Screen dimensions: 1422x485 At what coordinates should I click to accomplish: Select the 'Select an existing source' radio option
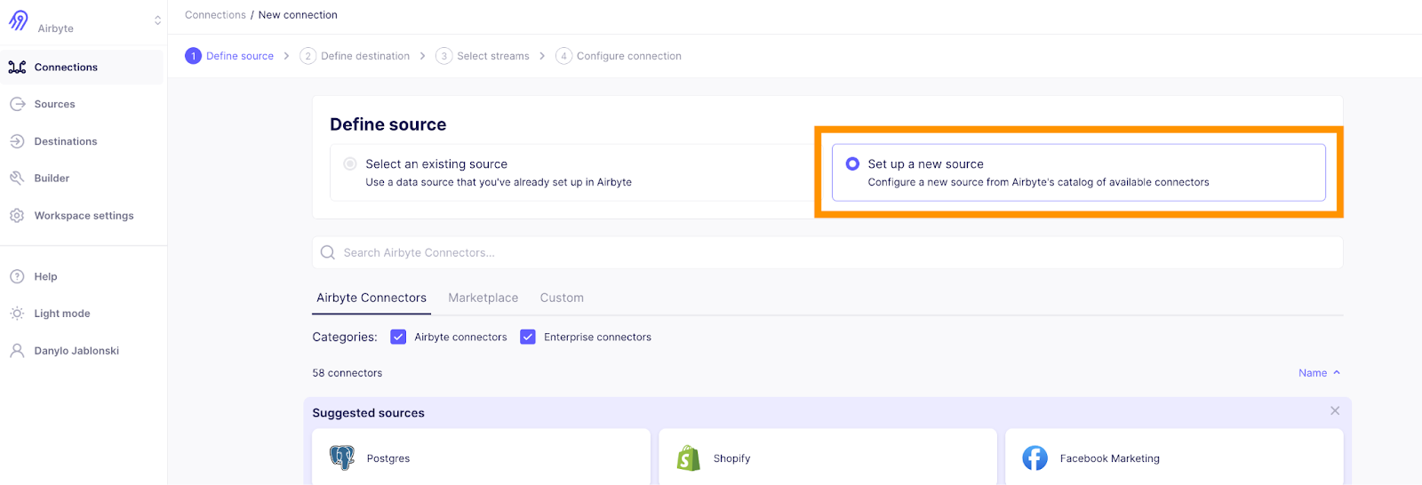click(x=350, y=164)
